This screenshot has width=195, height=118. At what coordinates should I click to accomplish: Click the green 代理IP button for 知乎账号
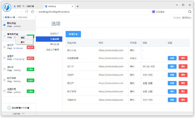pos(31,80)
